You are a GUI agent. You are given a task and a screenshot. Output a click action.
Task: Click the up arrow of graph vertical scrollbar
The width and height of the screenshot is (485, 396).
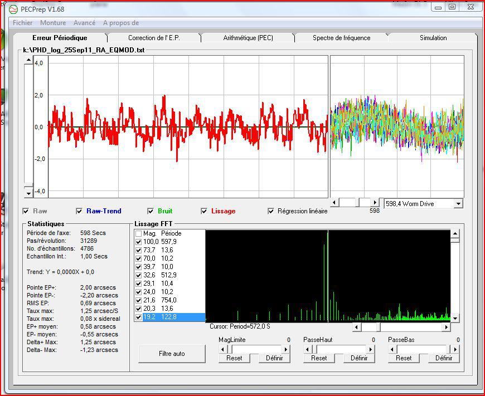pos(29,61)
